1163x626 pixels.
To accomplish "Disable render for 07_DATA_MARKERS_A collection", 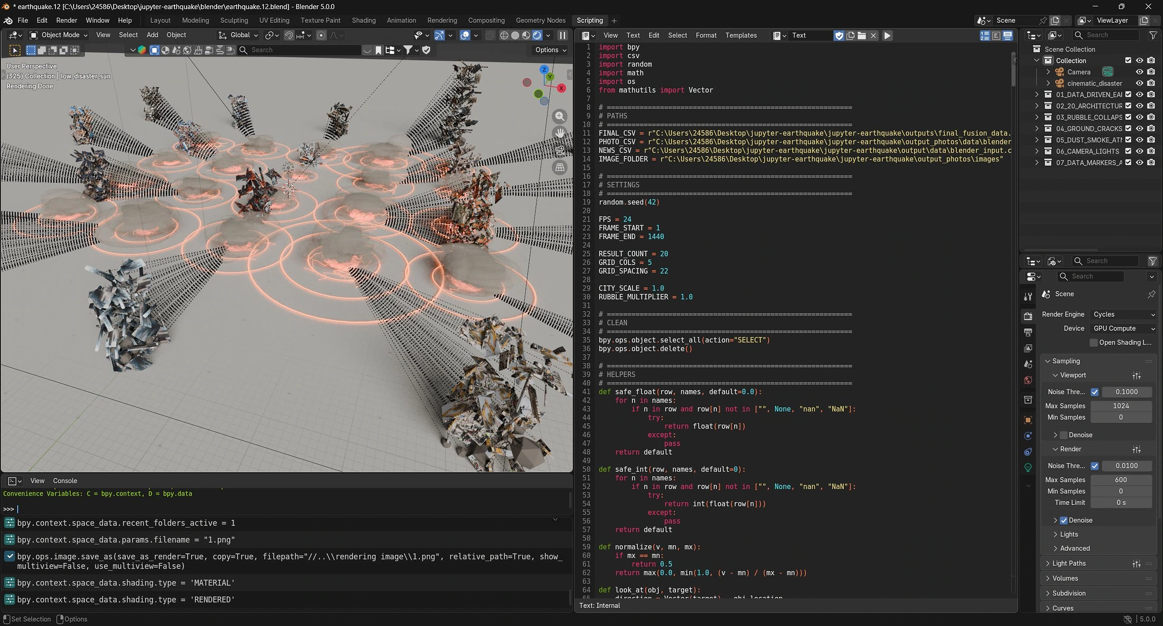I will tap(1151, 163).
